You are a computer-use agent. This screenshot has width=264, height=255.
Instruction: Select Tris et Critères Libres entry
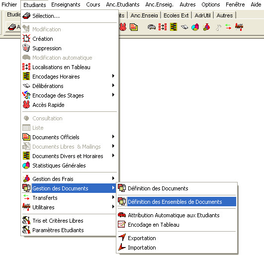click(70, 221)
